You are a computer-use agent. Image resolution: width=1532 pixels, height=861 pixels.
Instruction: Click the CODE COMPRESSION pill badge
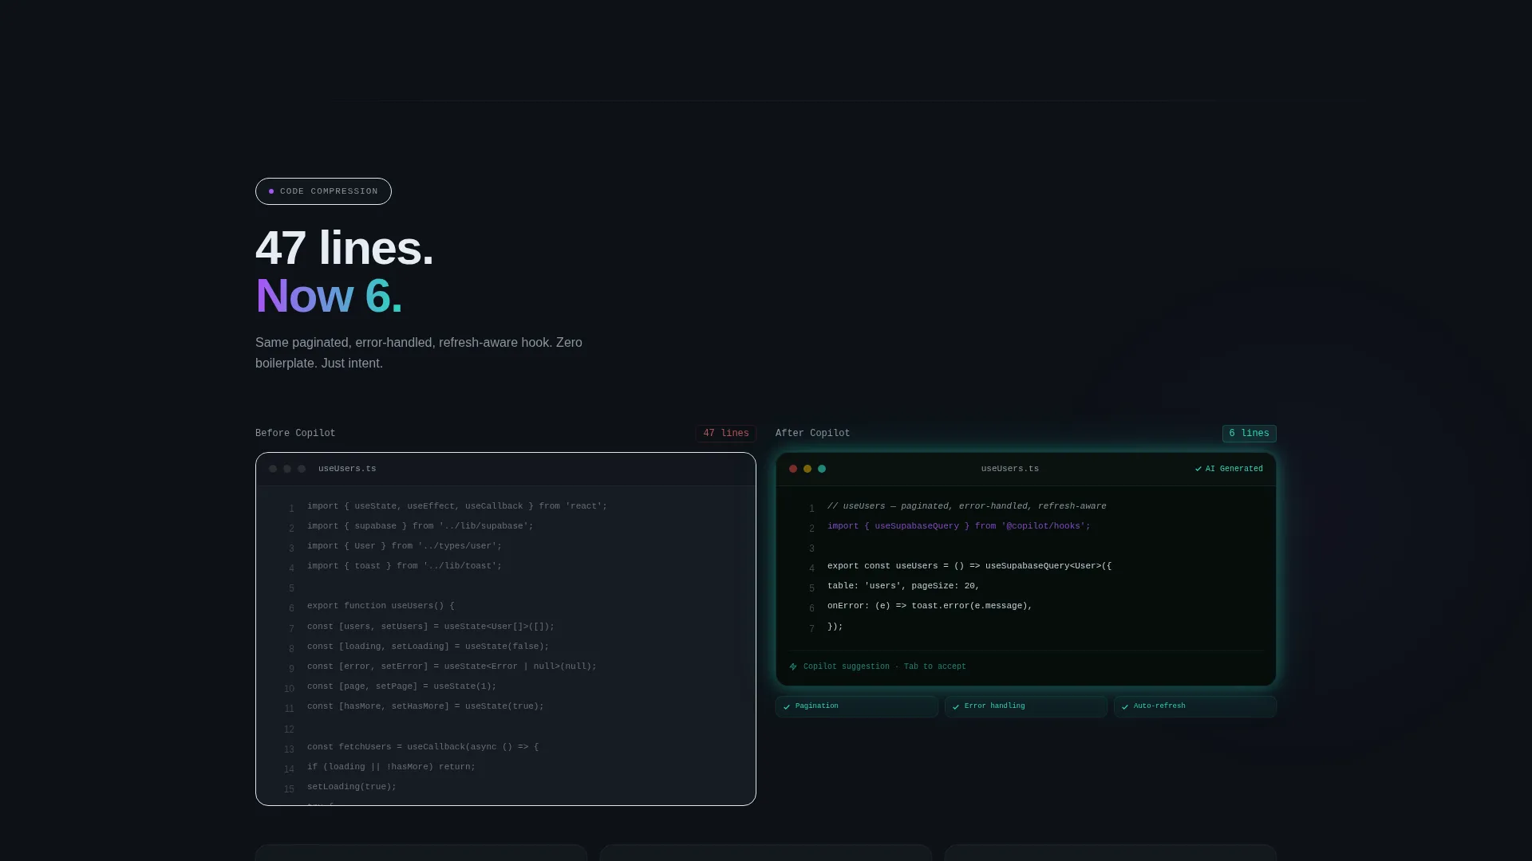coord(323,191)
